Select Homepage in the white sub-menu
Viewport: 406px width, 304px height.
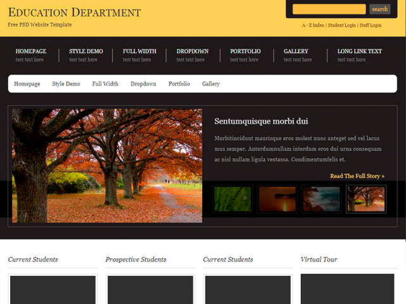coord(27,84)
